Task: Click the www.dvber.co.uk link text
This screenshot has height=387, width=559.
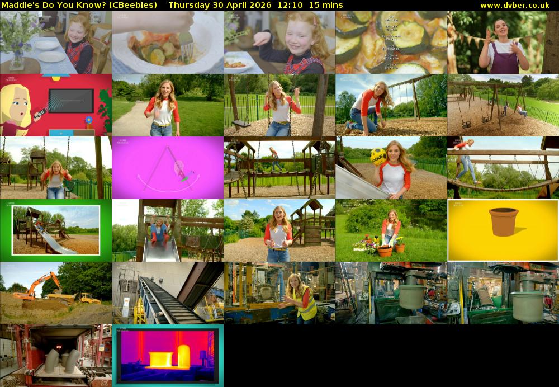Action: (x=515, y=5)
